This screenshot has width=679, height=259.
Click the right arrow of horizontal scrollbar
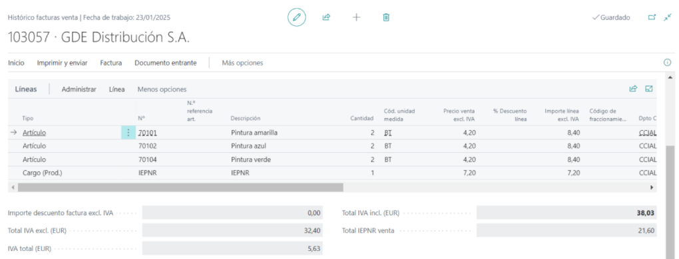click(652, 188)
